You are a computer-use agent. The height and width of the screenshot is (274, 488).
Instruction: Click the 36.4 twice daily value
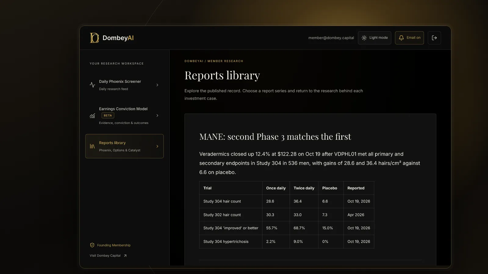298,201
